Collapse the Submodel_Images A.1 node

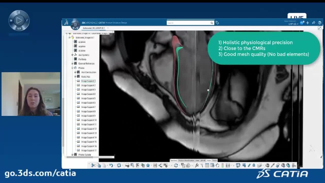pos(69,38)
